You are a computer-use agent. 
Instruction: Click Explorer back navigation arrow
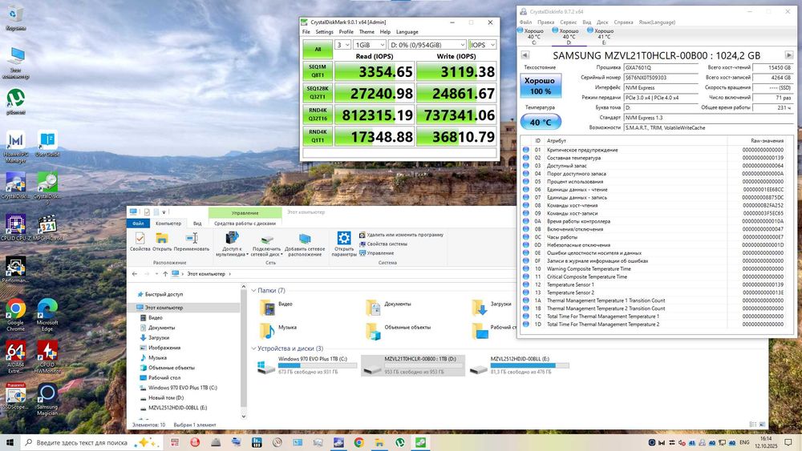pyautogui.click(x=135, y=274)
